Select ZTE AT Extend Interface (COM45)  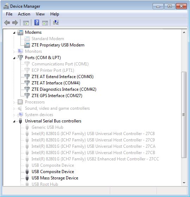[63, 77]
